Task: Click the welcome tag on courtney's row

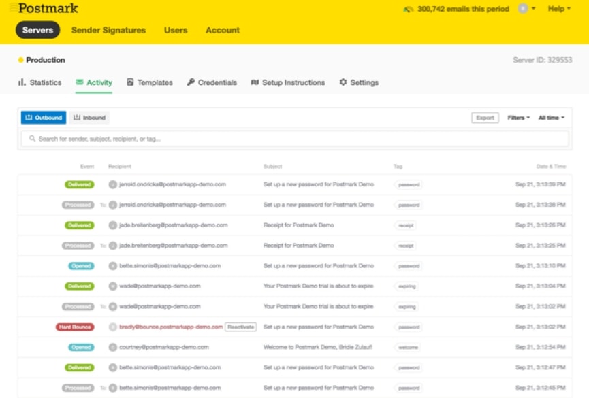Action: point(408,347)
